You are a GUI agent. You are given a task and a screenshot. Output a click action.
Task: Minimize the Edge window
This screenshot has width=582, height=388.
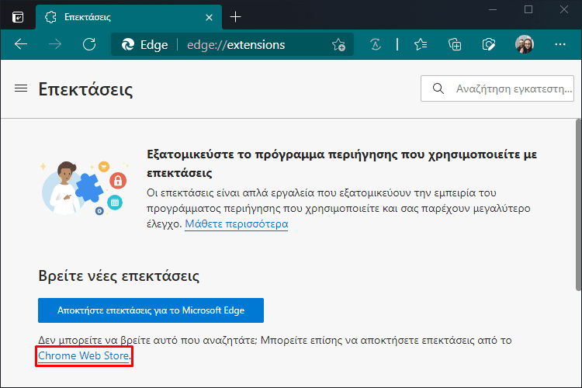coord(493,9)
